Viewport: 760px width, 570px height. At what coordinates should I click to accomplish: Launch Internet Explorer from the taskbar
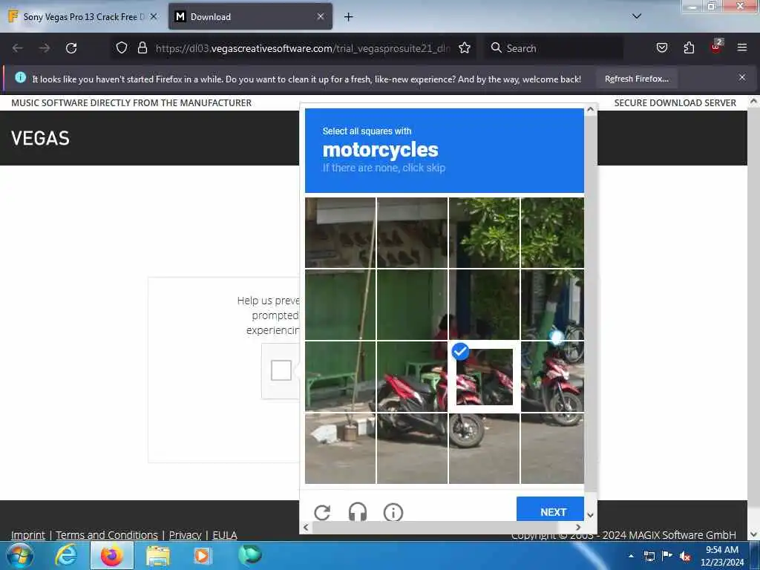66,555
